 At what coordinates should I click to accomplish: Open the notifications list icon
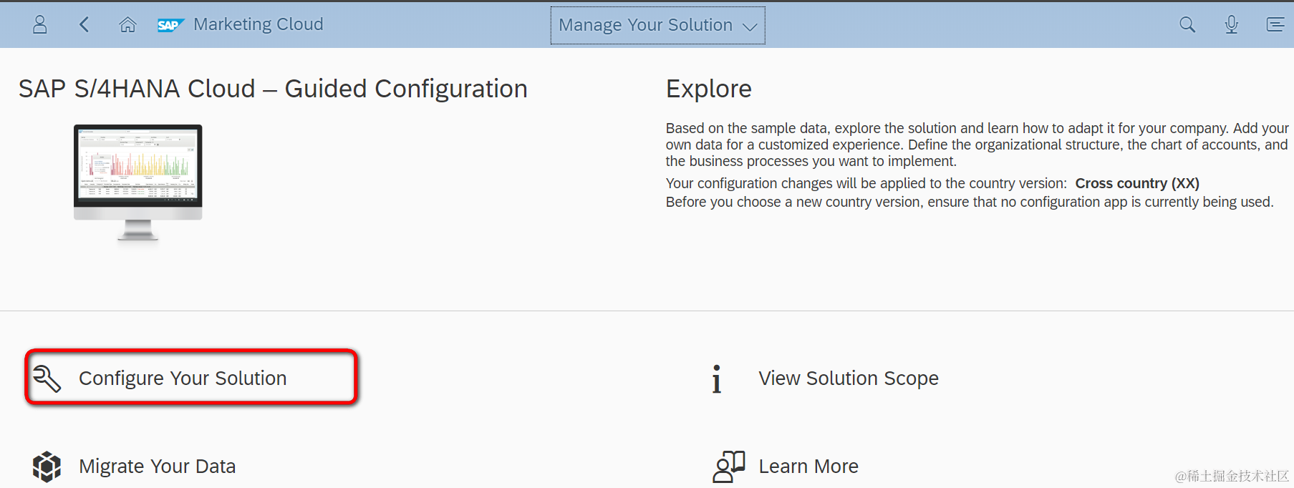(1275, 25)
